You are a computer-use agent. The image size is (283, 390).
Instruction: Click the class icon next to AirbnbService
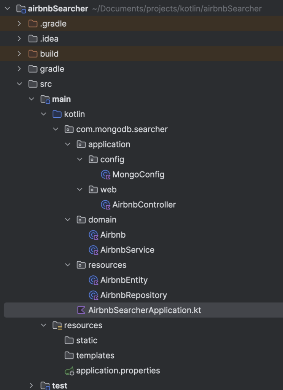93,250
